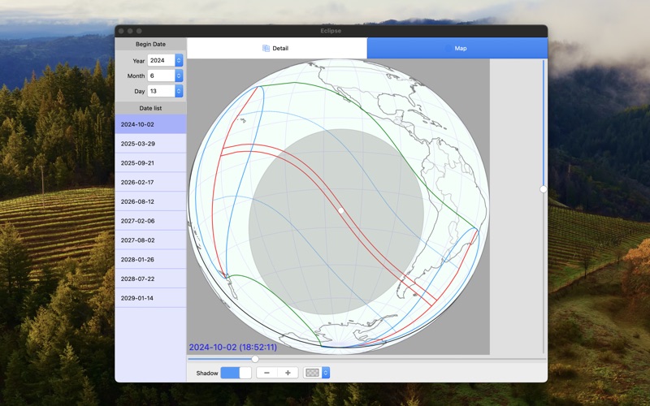Click inside the Year field showing 2024
650x406 pixels.
click(161, 60)
